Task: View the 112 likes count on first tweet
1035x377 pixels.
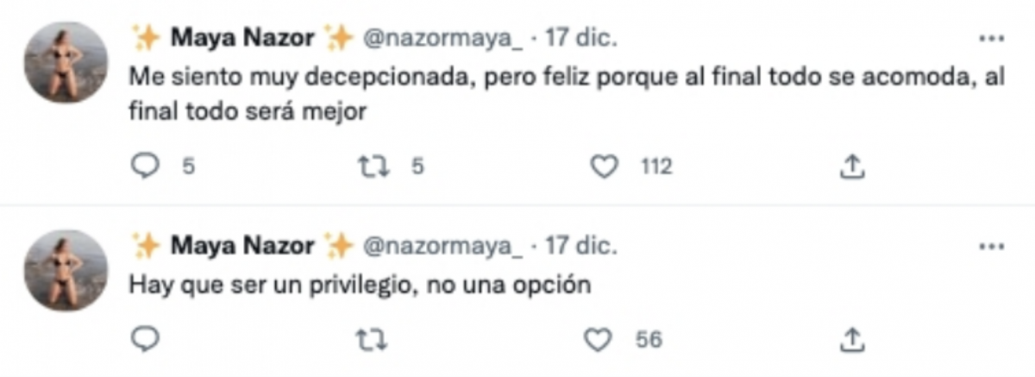Action: click(x=655, y=167)
